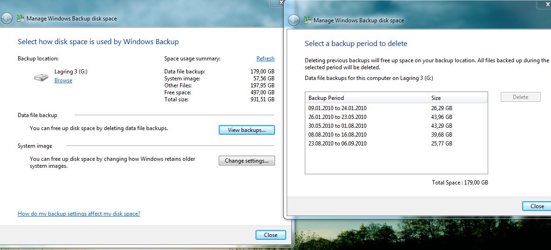The height and width of the screenshot is (250, 551).
Task: Click the back arrow in the left window
Action: [x=7, y=19]
